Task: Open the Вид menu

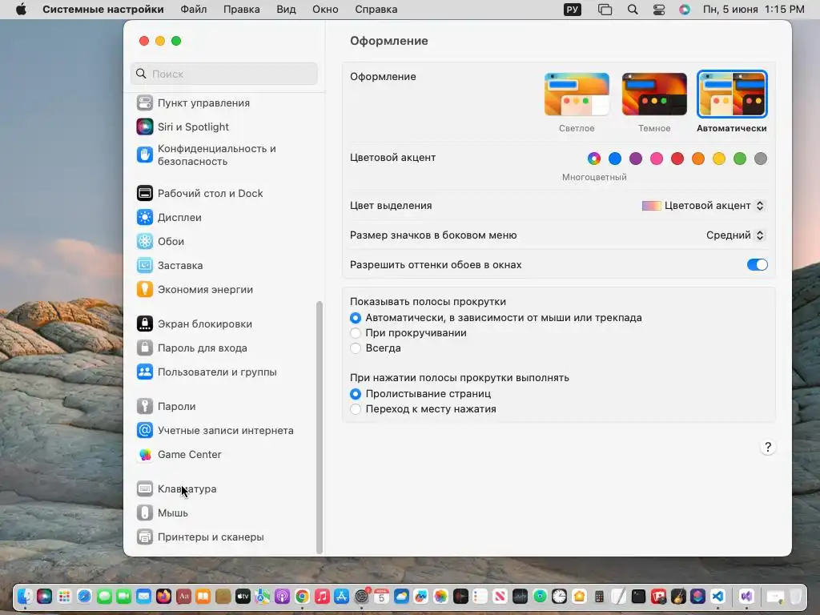Action: [286, 10]
